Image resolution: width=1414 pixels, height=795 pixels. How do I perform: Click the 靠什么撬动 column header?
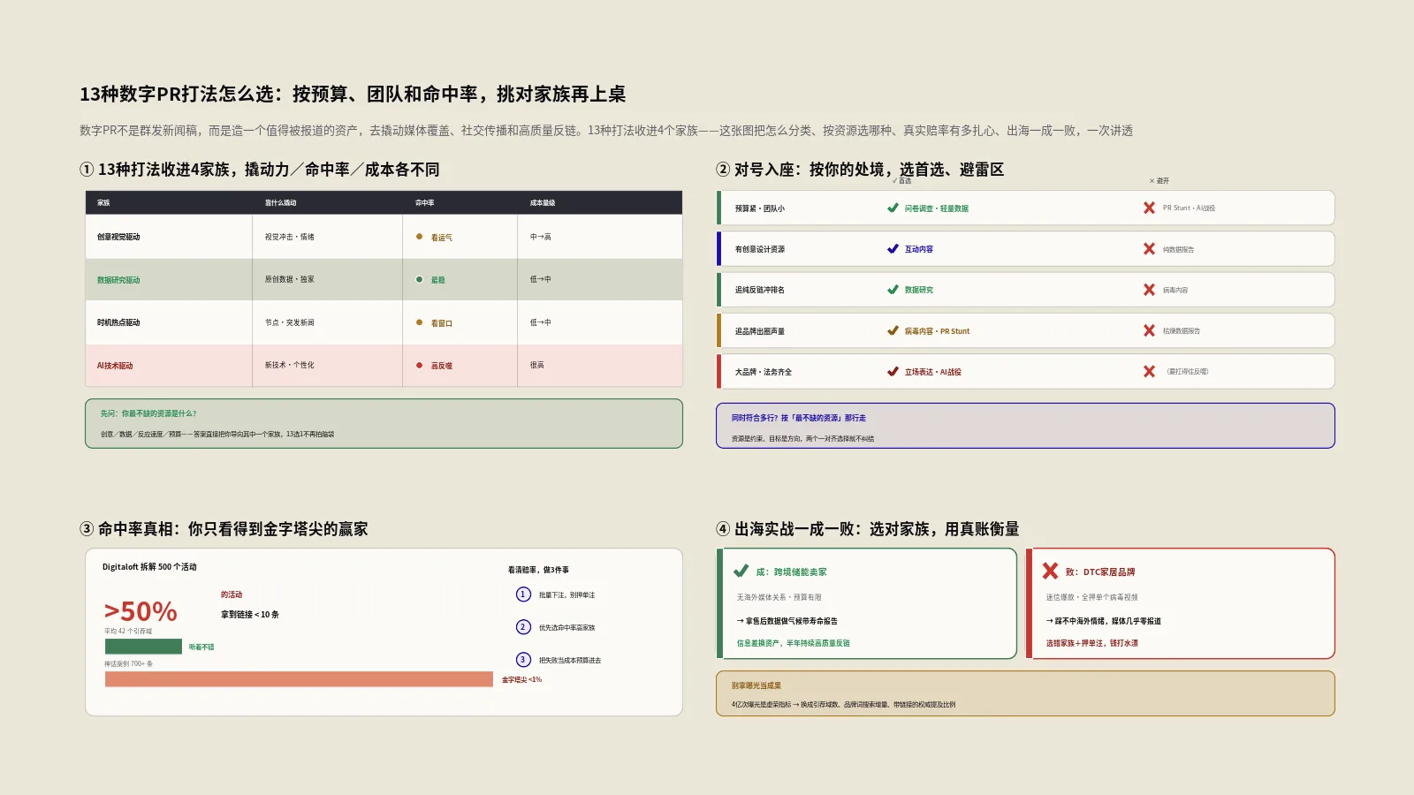click(280, 203)
